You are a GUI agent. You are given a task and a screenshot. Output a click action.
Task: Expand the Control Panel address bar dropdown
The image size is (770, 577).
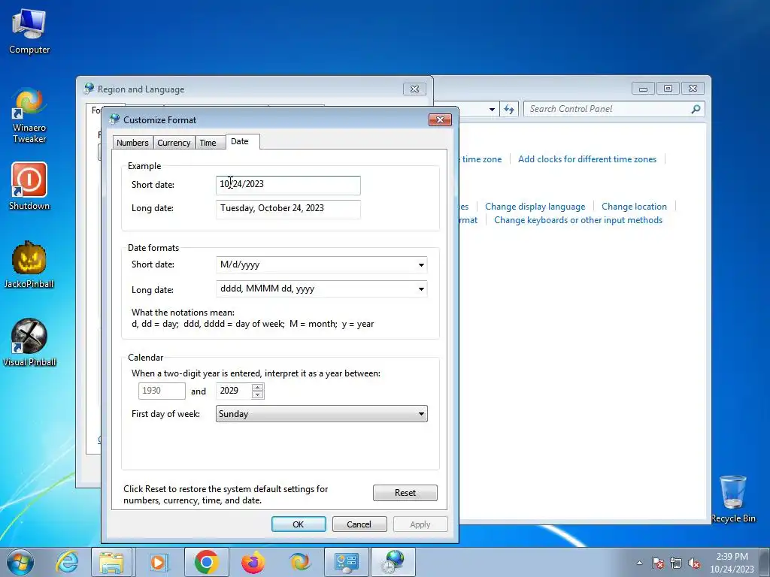(x=492, y=109)
